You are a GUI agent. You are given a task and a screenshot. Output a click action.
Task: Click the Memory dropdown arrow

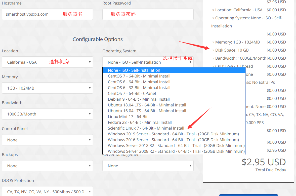90,88
